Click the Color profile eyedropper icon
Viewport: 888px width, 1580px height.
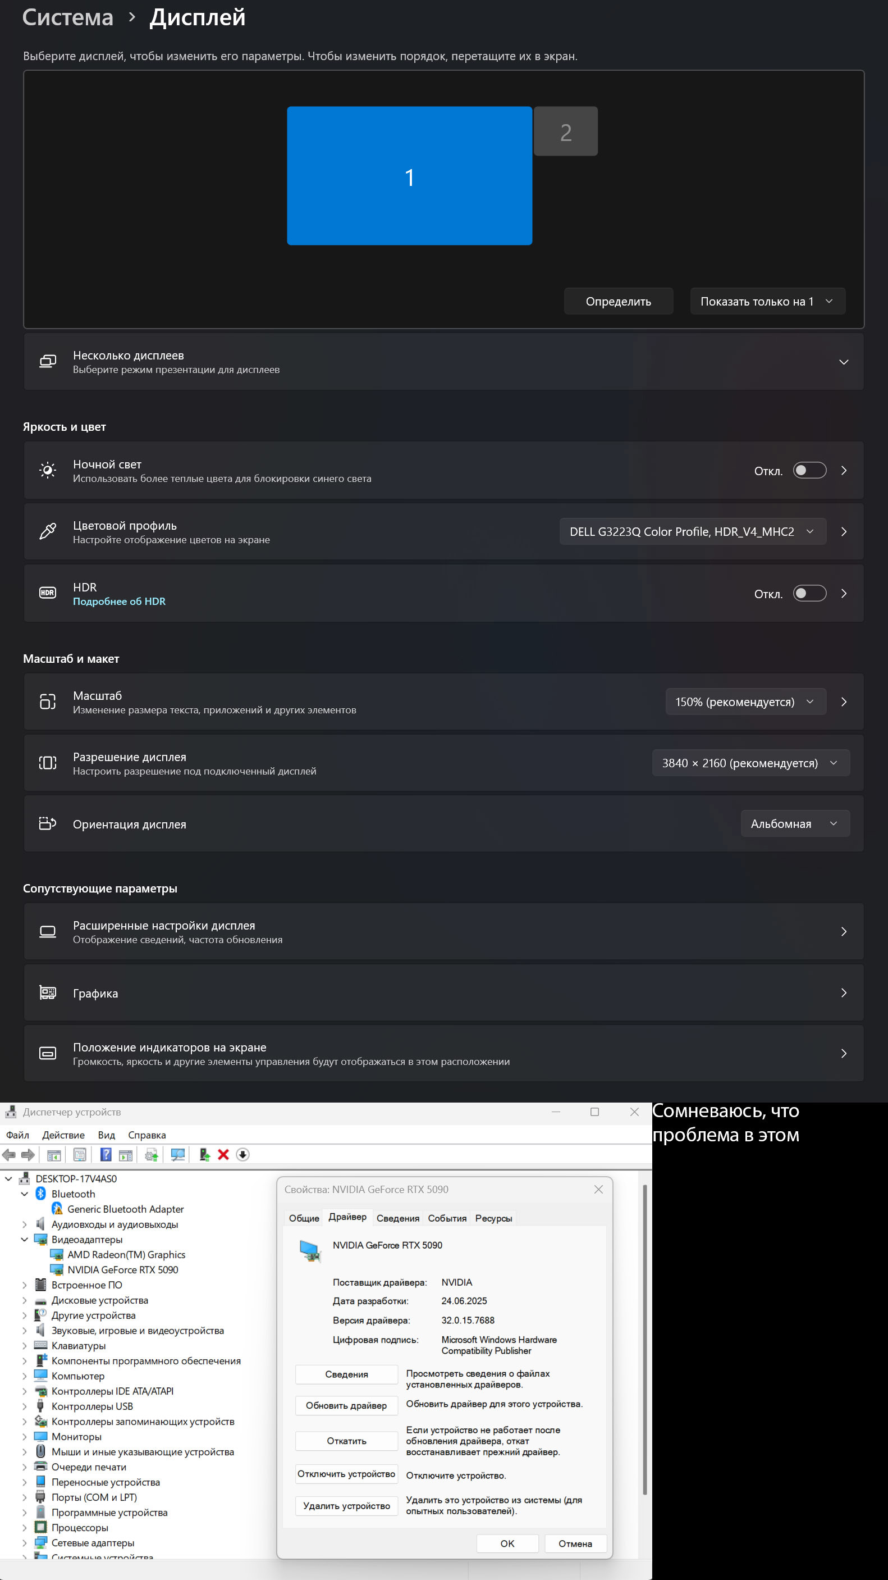(x=48, y=532)
